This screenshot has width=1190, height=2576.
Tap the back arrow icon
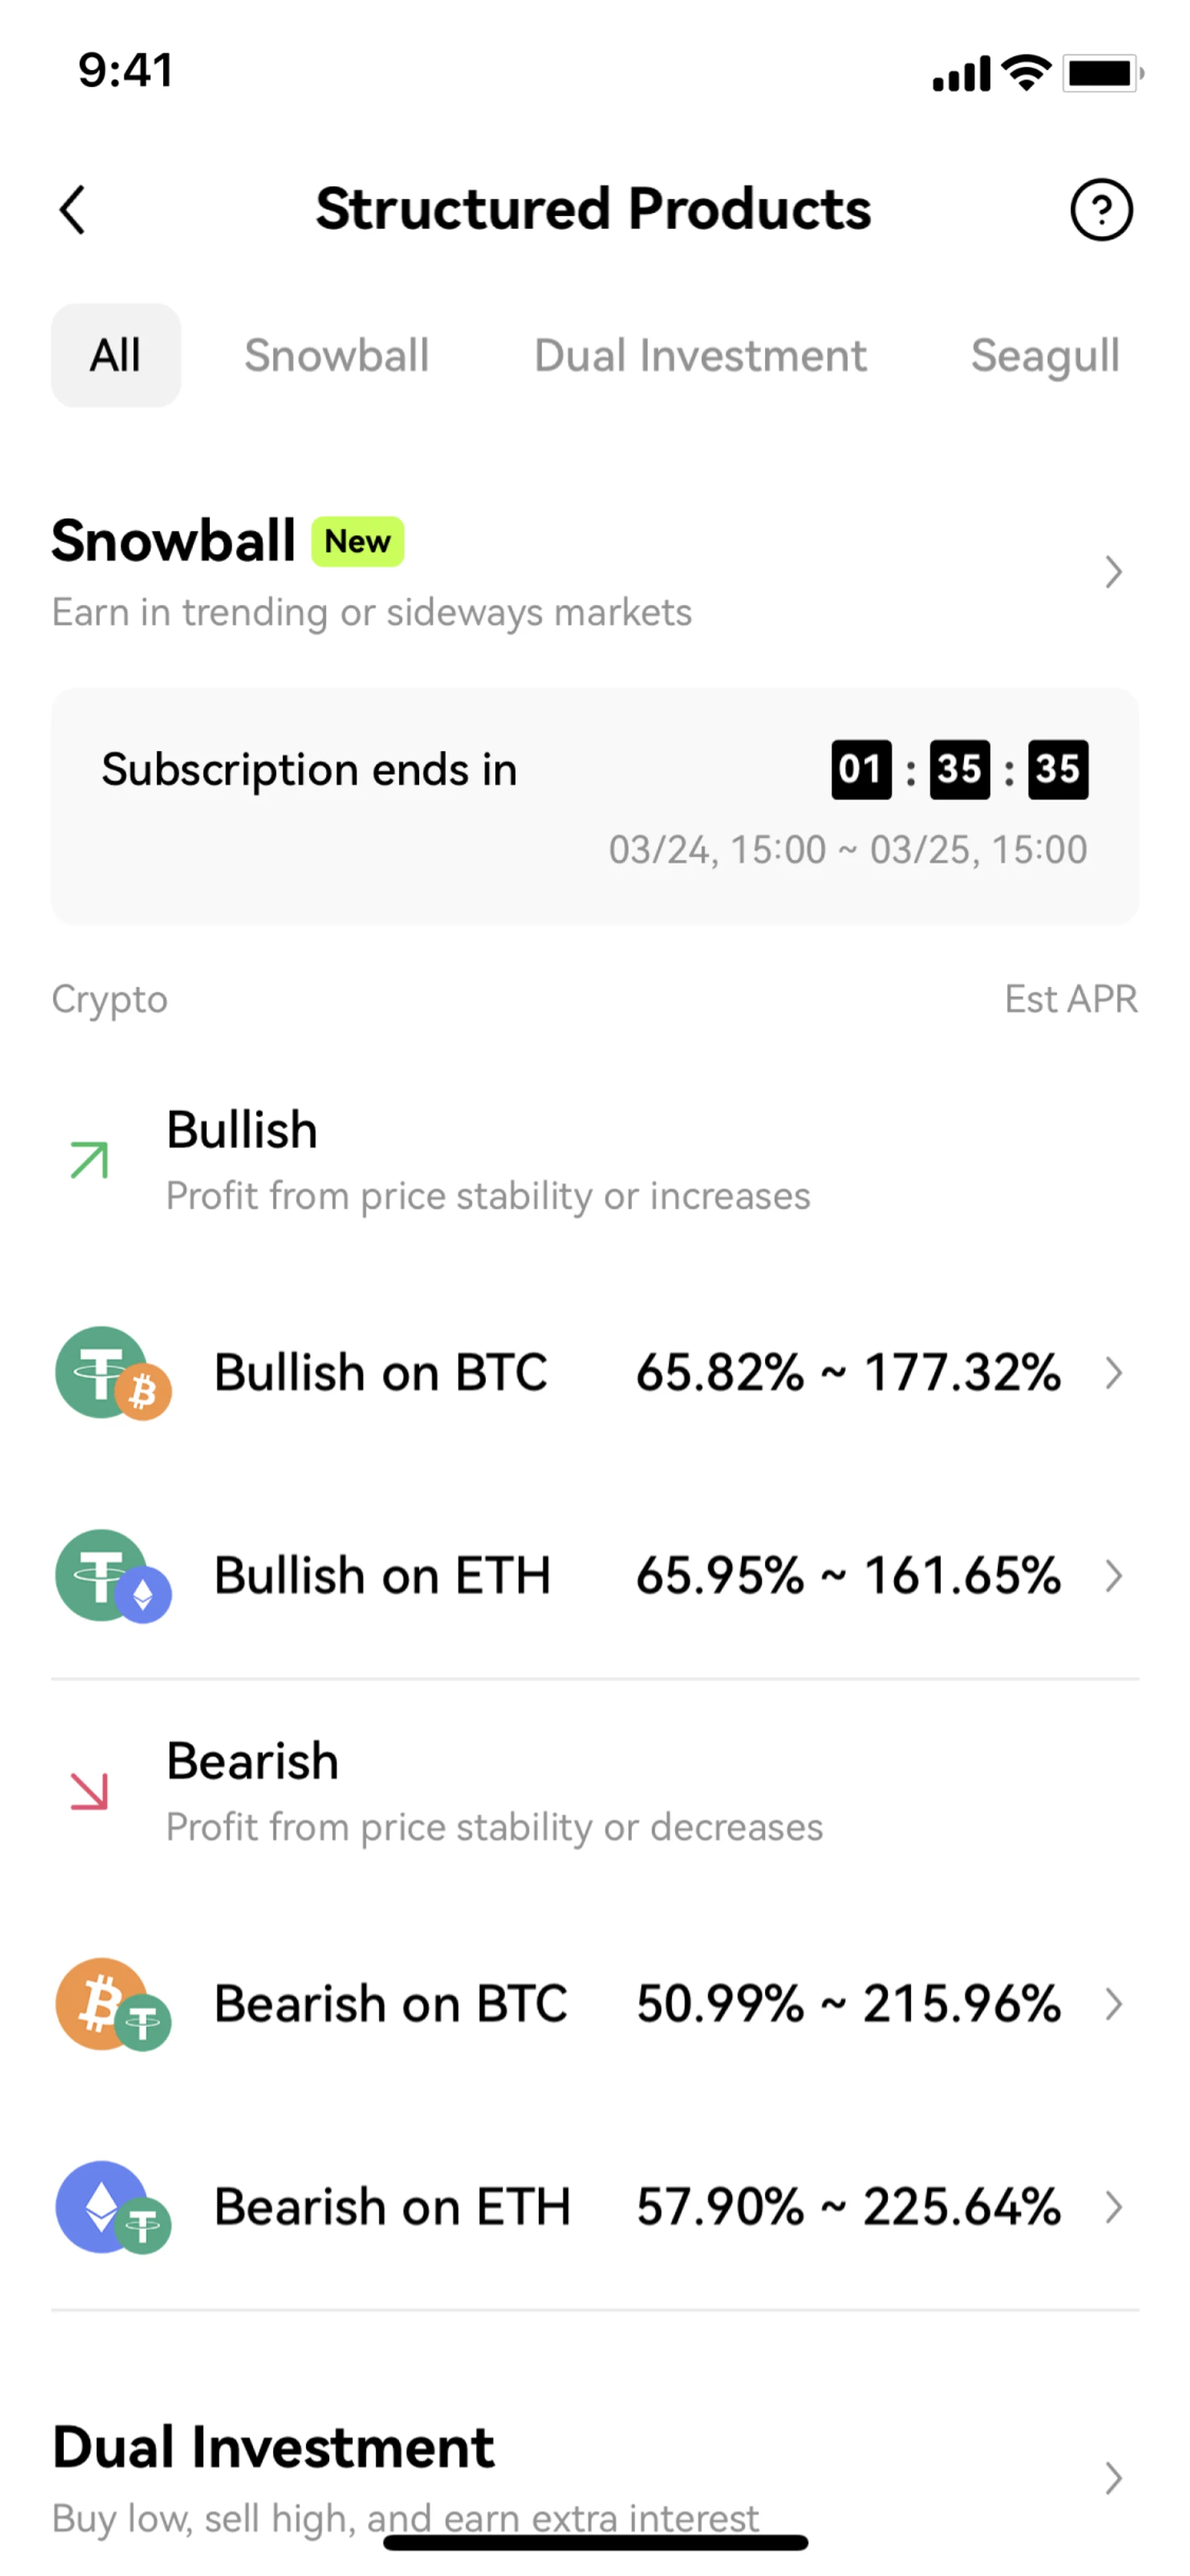coord(73,210)
